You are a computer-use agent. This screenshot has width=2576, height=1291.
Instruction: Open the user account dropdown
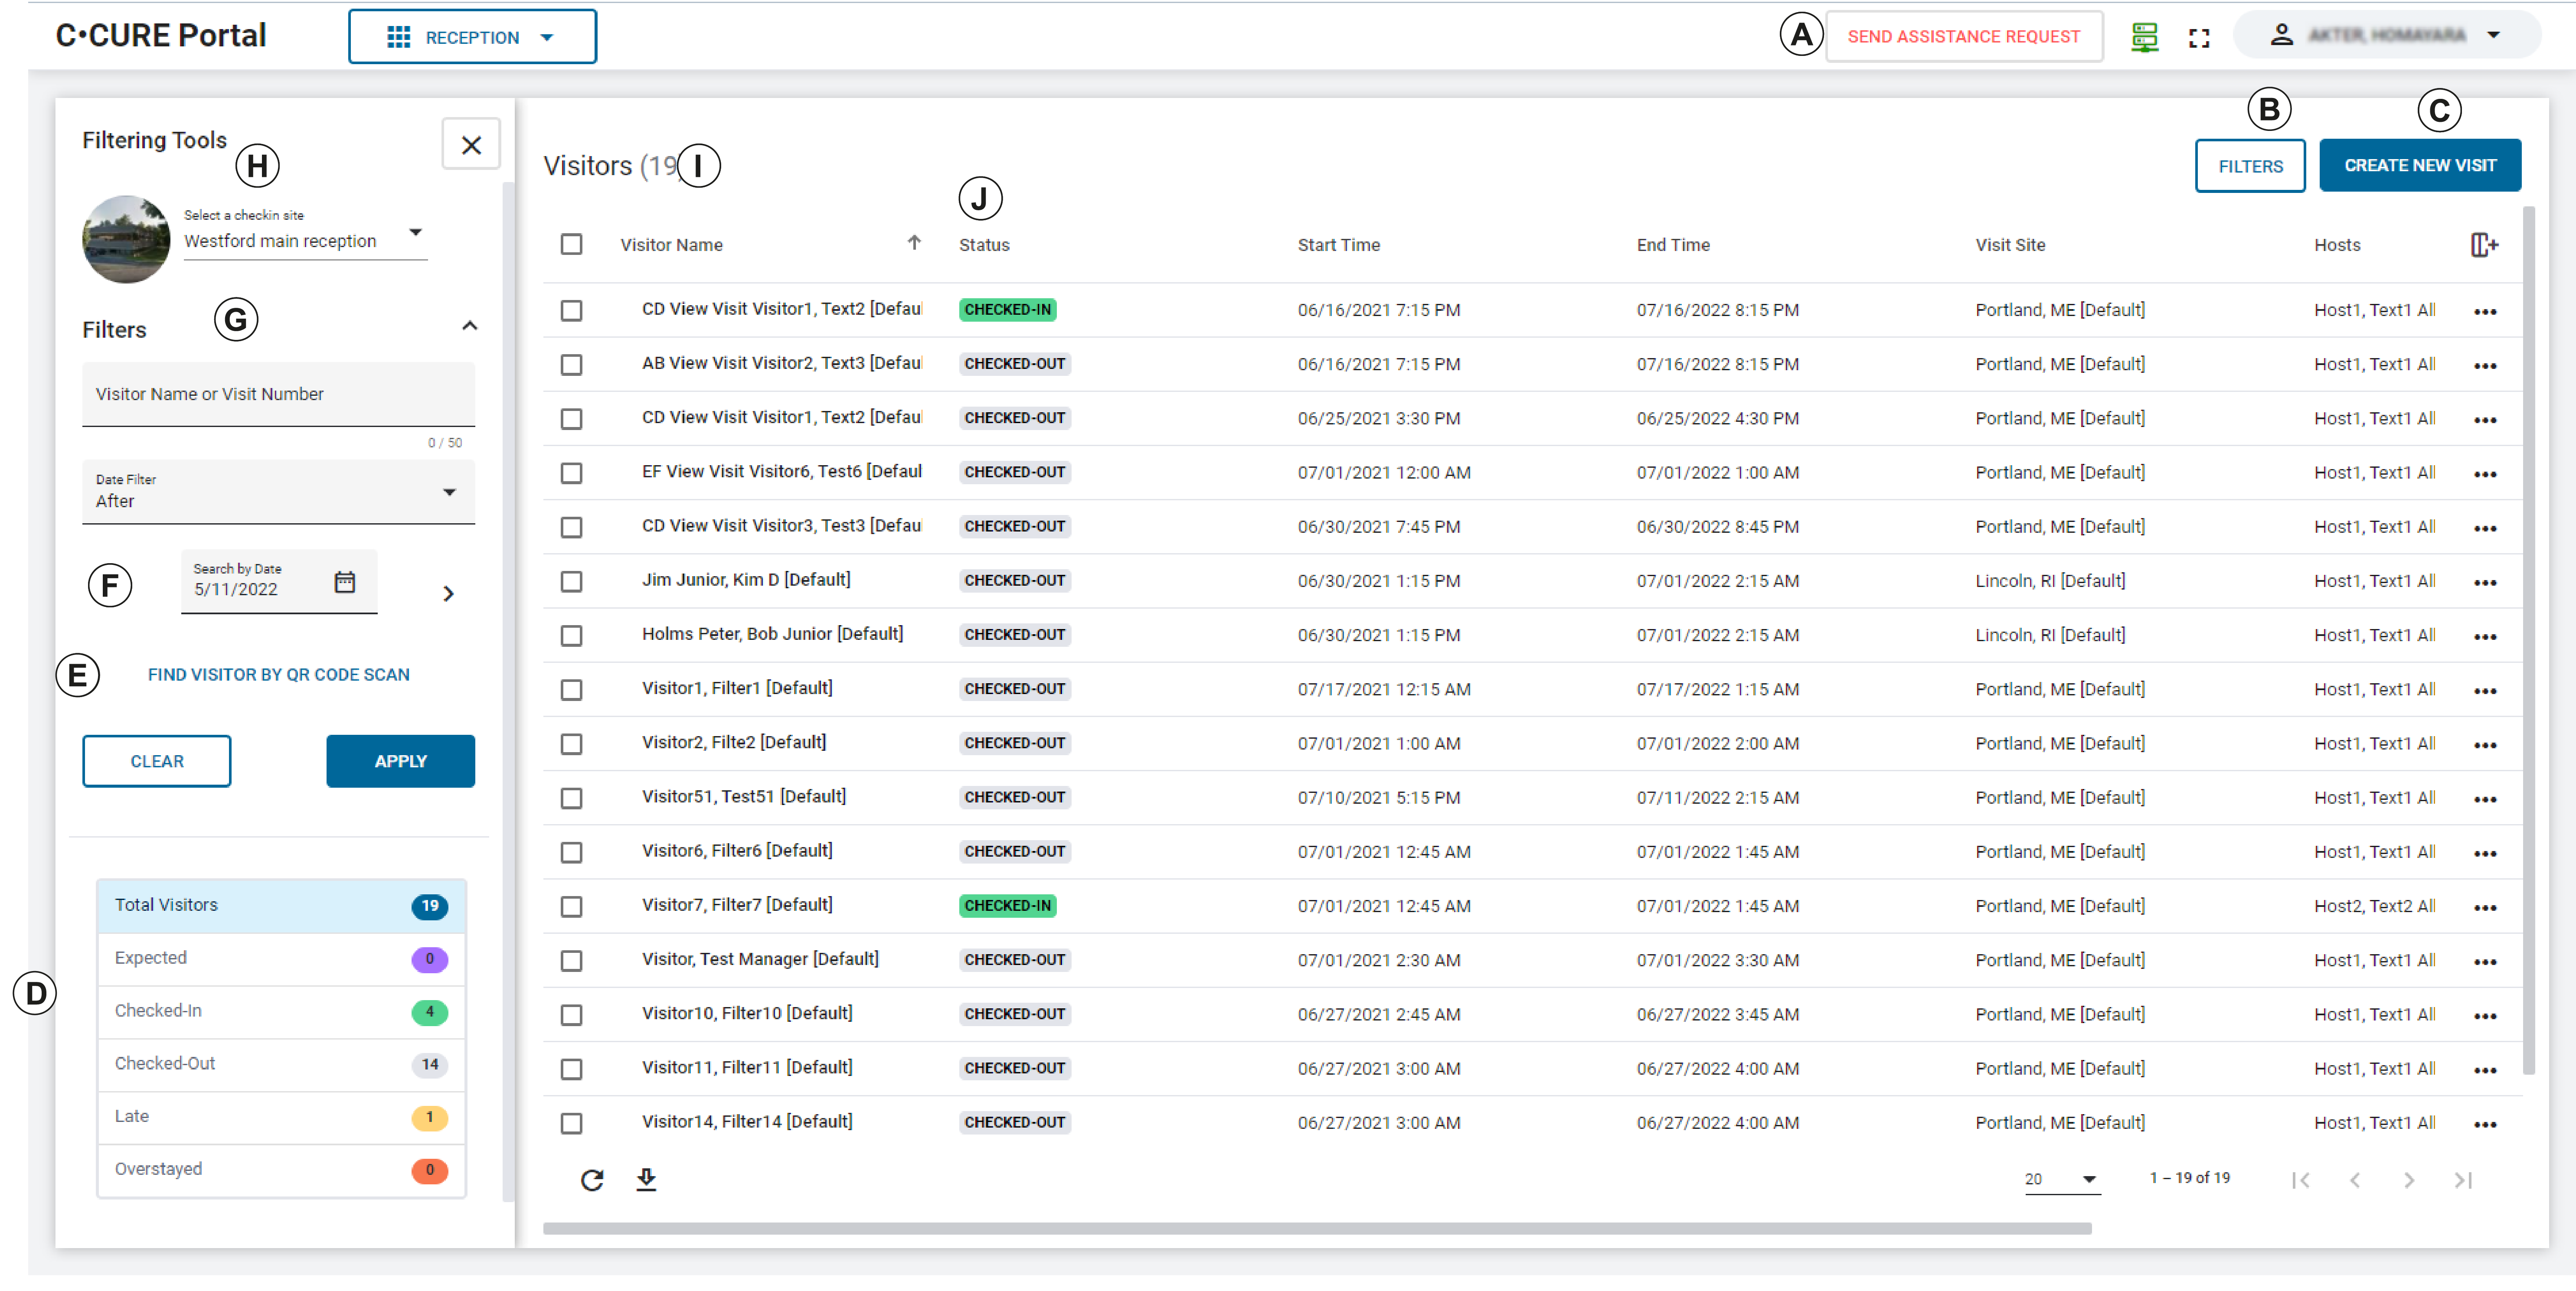click(x=2388, y=35)
